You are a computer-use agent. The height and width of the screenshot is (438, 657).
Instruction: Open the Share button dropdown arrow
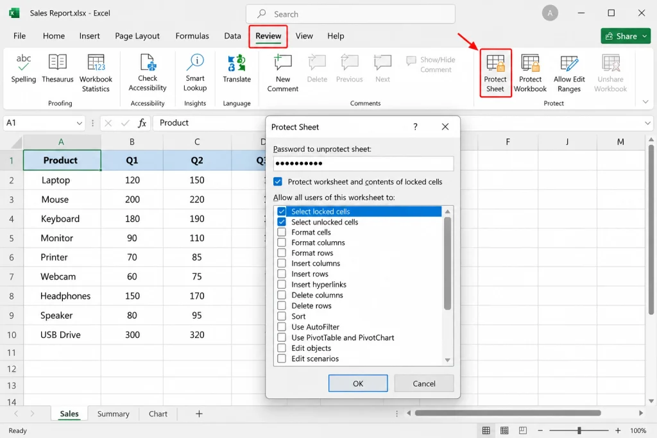coord(644,36)
